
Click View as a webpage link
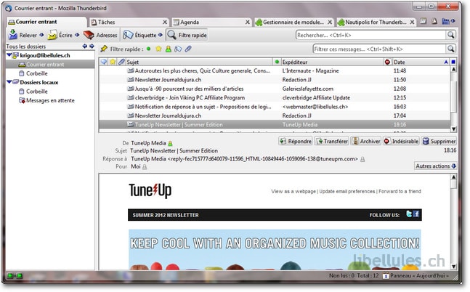pos(293,191)
